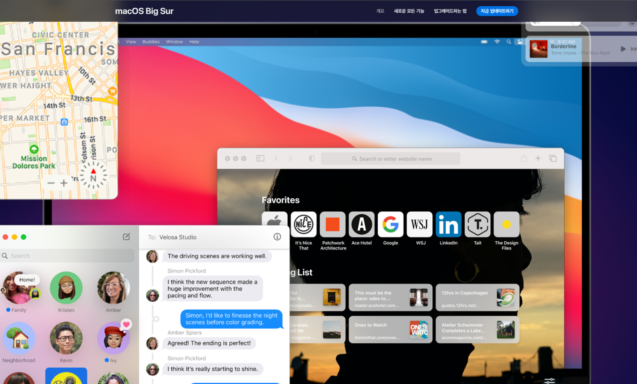
Task: Open It's Nice That favorite
Action: (x=304, y=224)
